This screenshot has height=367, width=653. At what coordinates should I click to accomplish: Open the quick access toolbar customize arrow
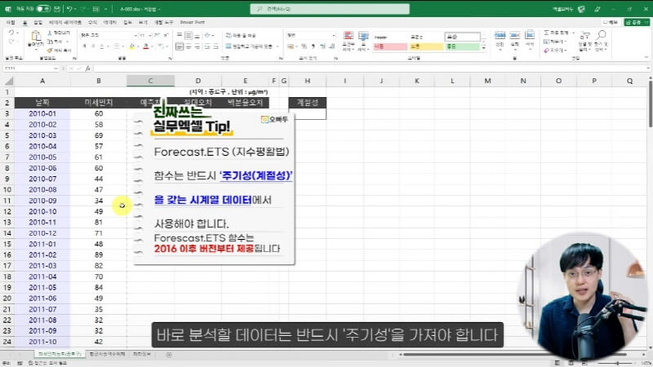(x=106, y=9)
